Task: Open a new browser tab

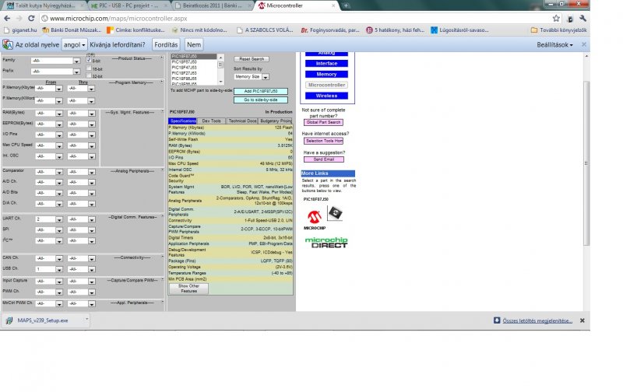Action: pyautogui.click(x=346, y=5)
